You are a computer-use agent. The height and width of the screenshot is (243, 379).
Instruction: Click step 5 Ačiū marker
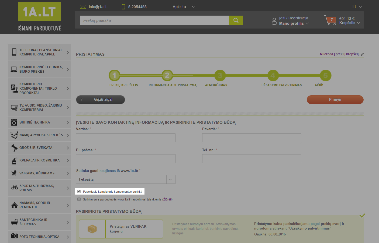(x=326, y=75)
